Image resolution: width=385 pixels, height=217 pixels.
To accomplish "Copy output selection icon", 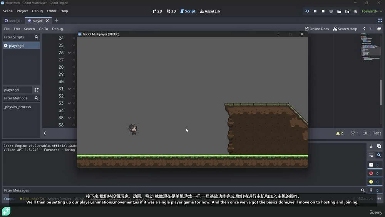I will pos(379,146).
